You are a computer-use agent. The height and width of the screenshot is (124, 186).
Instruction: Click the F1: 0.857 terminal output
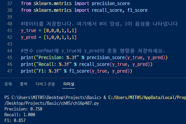pos(15,120)
